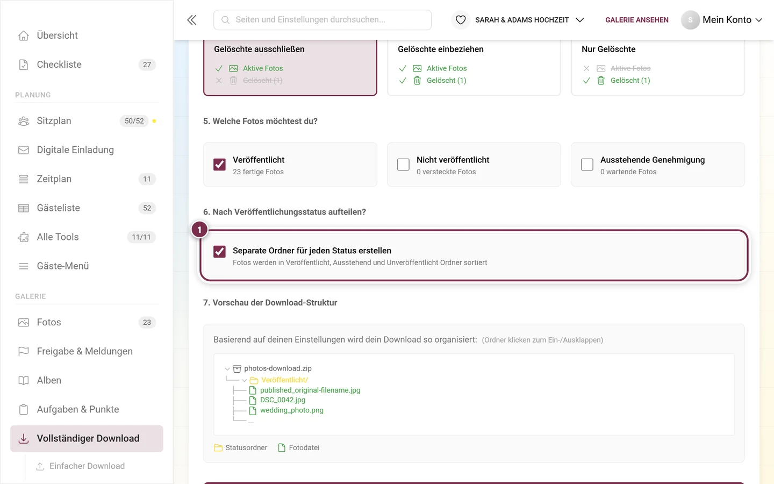This screenshot has height=484, width=774.
Task: Click the Übersicht home icon
Action: tap(24, 35)
